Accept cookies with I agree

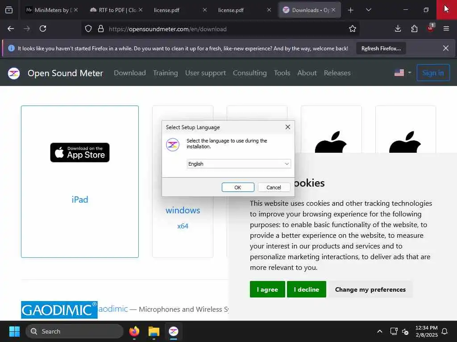tap(267, 289)
